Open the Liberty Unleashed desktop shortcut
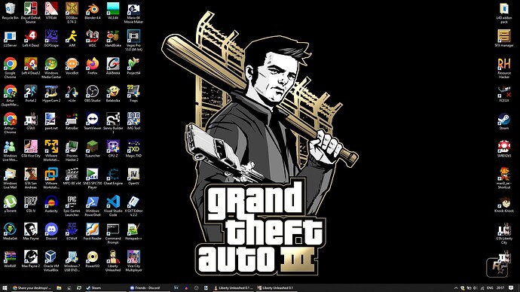The width and height of the screenshot is (520, 292). [x=113, y=260]
